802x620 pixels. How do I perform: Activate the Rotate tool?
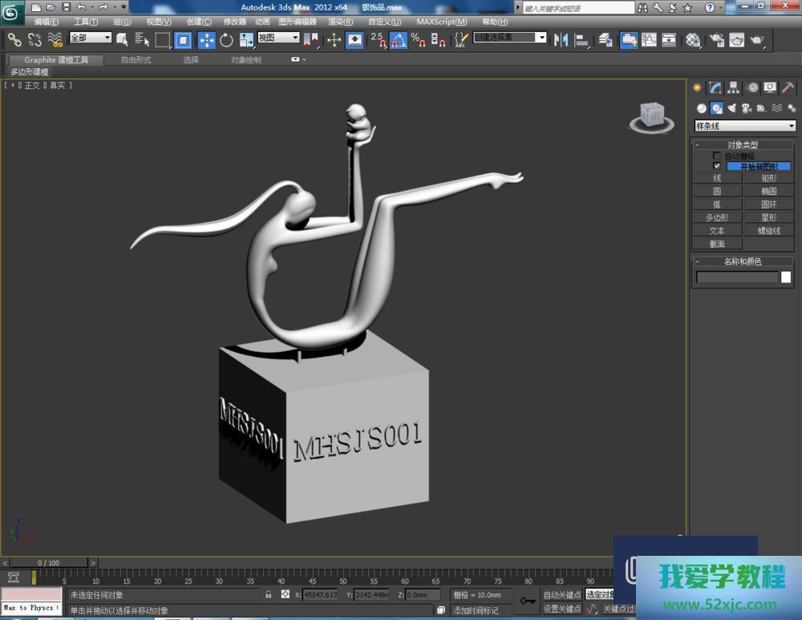[x=226, y=40]
